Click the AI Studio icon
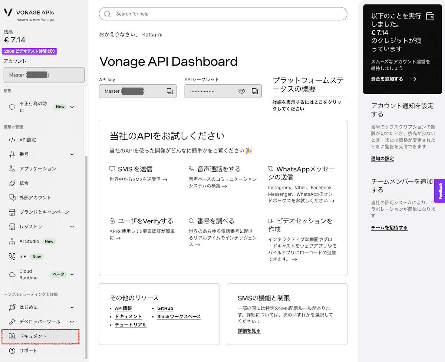The height and width of the screenshot is (362, 445). [x=12, y=241]
